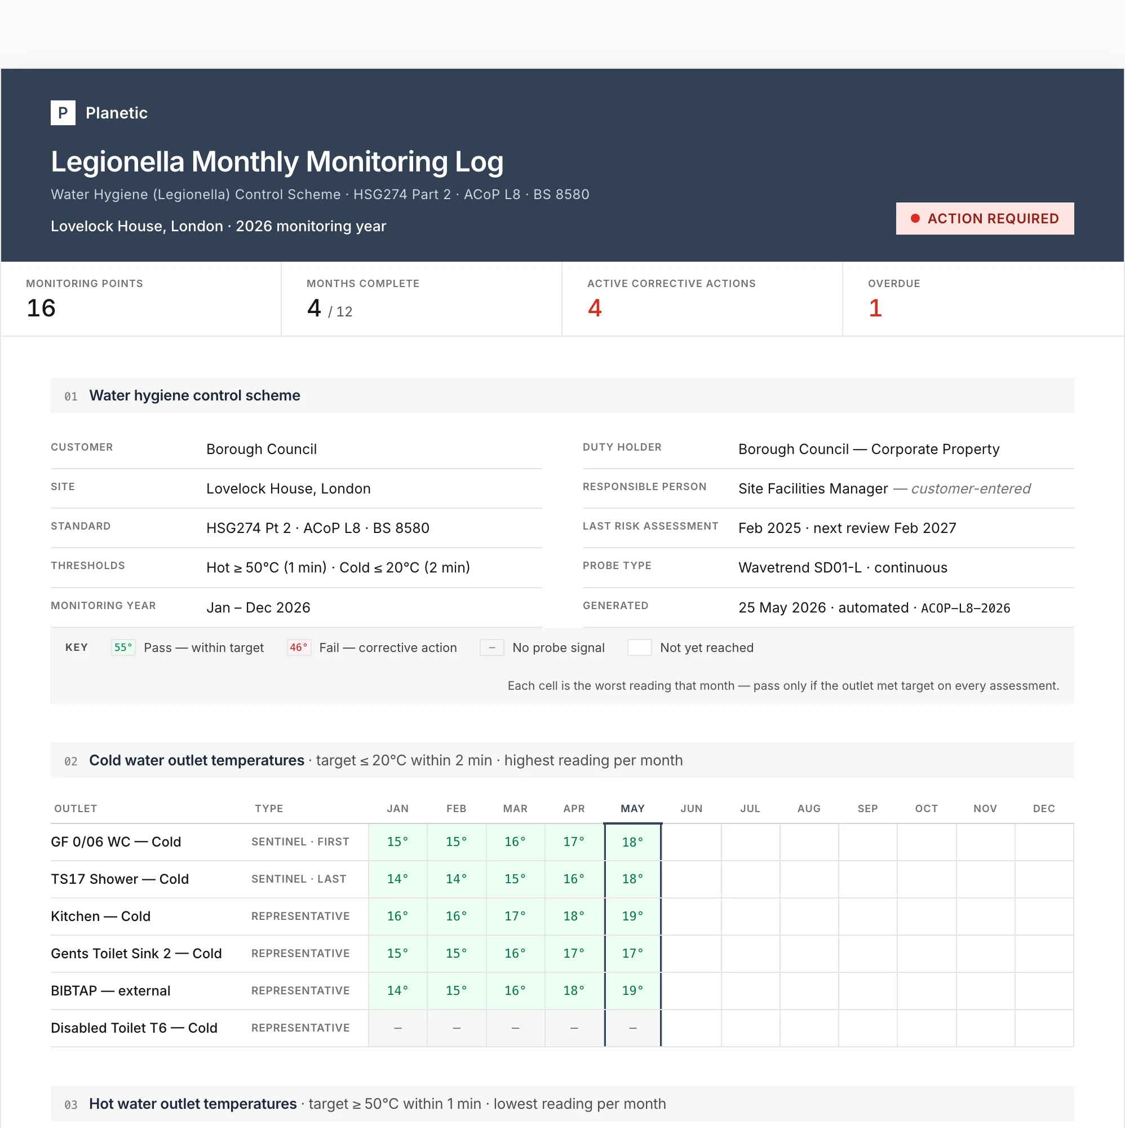Click the Lovelock House 2026 monitoring year subtitle
Image resolution: width=1125 pixels, height=1128 pixels.
coord(218,226)
